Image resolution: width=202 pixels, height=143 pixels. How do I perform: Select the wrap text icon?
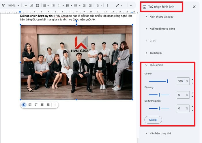[30, 105]
